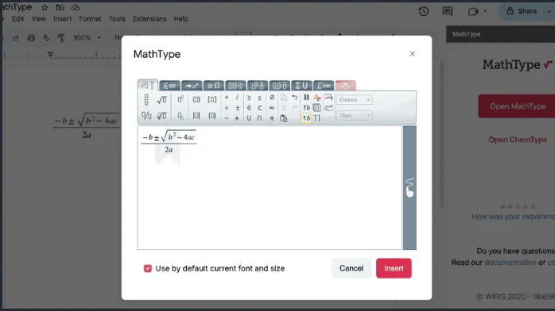Expand the video call options arrow
Screen dimensions: 555x311
coord(485,11)
